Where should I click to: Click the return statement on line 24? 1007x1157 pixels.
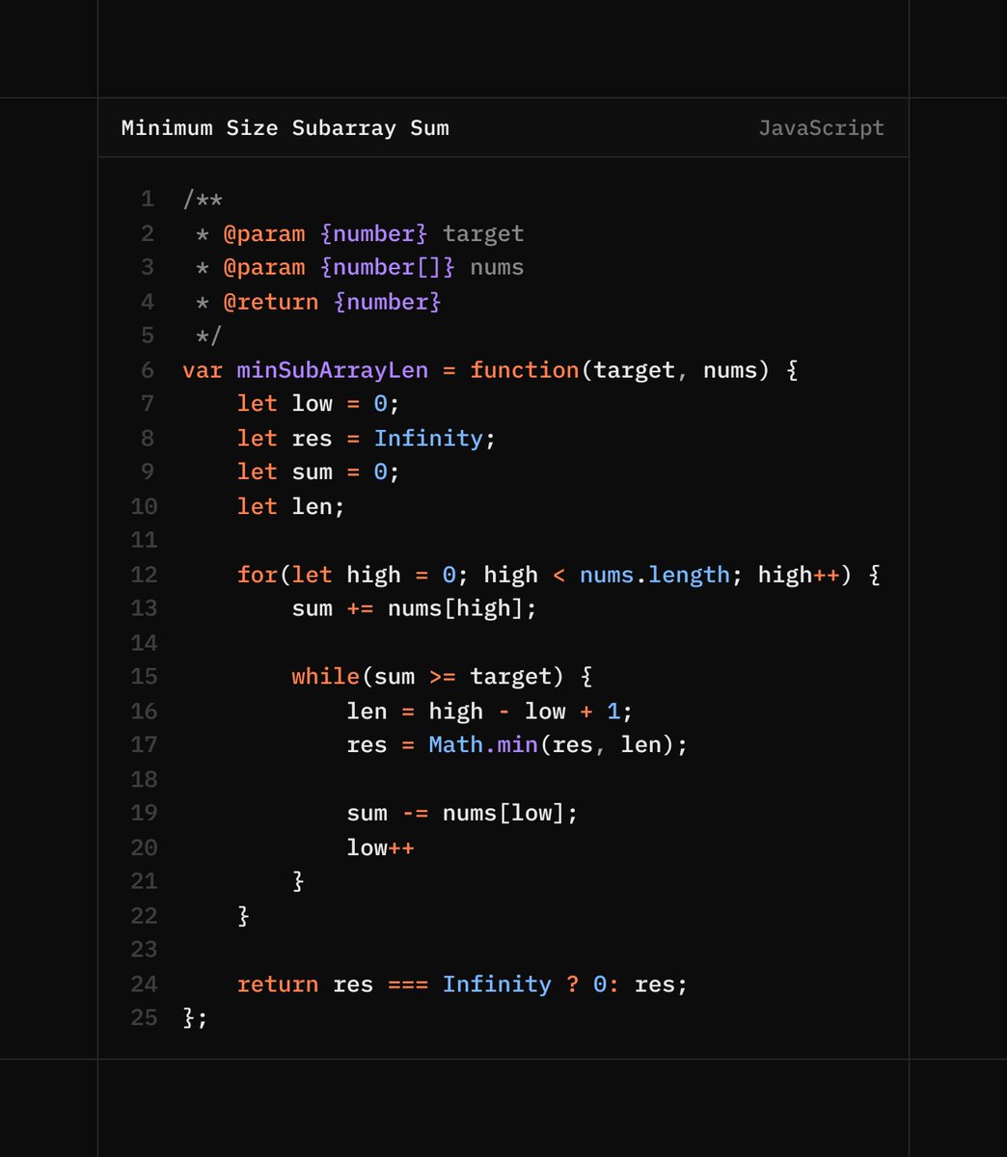(463, 984)
